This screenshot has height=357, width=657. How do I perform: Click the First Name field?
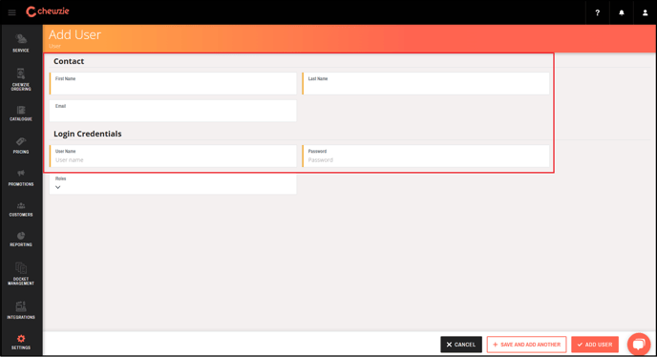pyautogui.click(x=173, y=83)
